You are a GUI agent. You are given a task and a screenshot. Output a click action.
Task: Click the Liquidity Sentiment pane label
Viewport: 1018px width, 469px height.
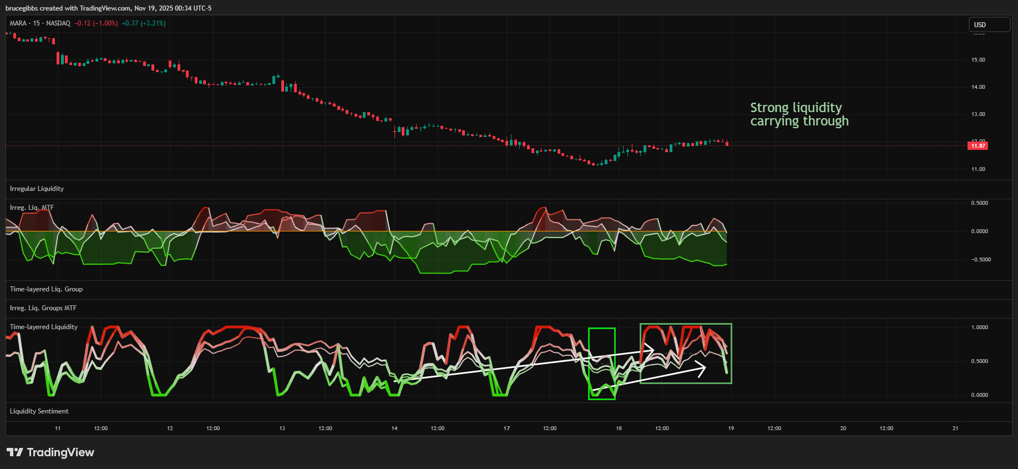[x=39, y=411]
